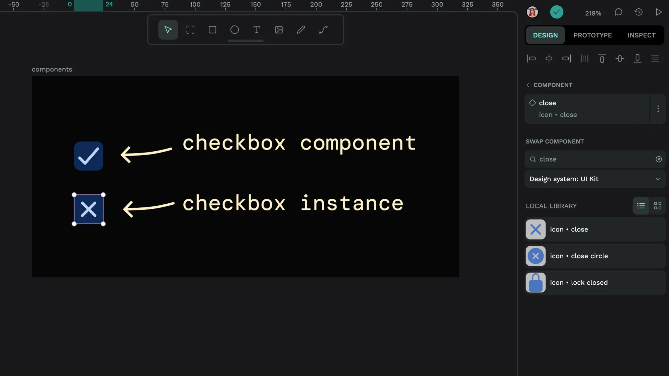The height and width of the screenshot is (376, 669).
Task: Expand the Design system UI Kit dropdown
Action: click(x=658, y=179)
